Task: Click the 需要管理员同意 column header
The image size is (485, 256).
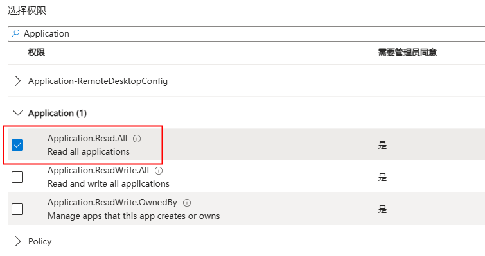Action: 407,53
